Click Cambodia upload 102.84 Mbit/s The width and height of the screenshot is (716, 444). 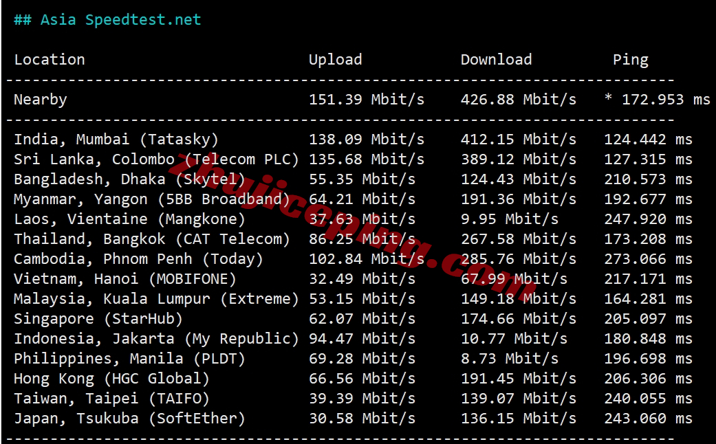(366, 259)
